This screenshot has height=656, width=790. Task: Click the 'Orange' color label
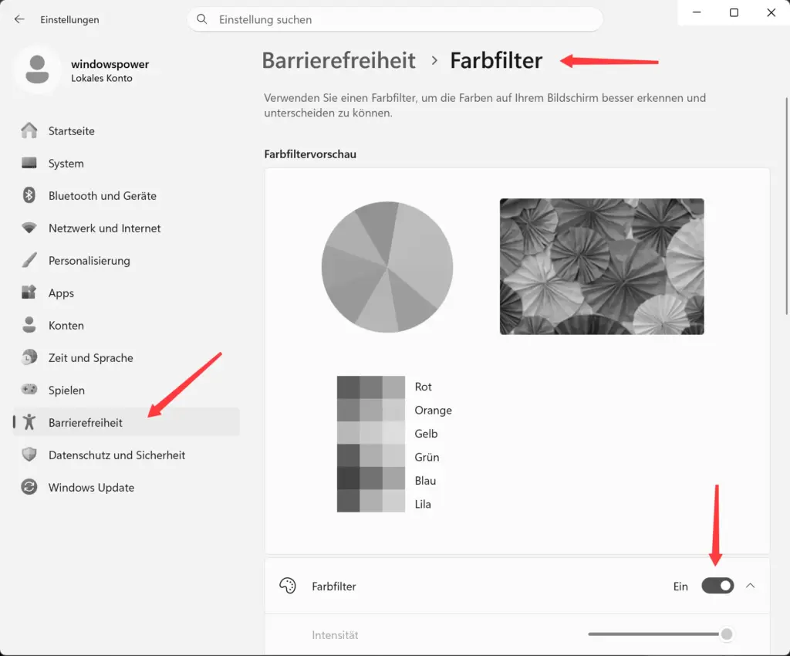pyautogui.click(x=433, y=410)
